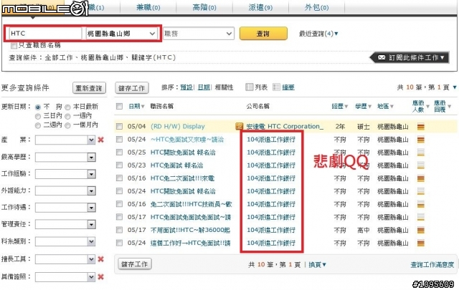Screen dimensions: 459x290
Task: Open 查詢工作滿意度 link
Action: point(432,264)
